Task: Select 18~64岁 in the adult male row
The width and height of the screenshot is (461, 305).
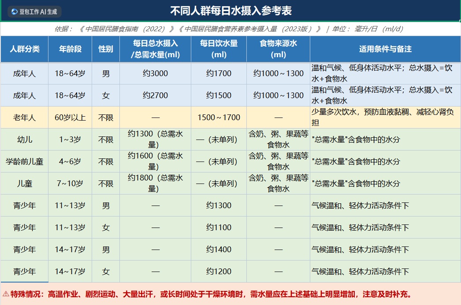Action: coord(70,73)
